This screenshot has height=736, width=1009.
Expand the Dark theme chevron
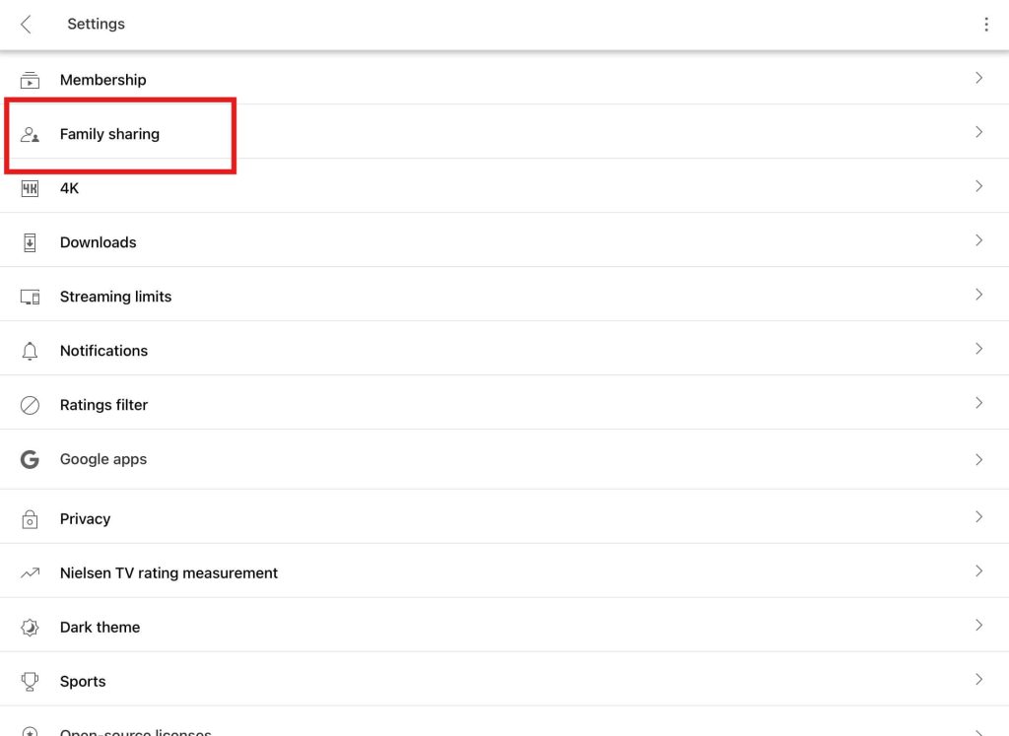(978, 626)
